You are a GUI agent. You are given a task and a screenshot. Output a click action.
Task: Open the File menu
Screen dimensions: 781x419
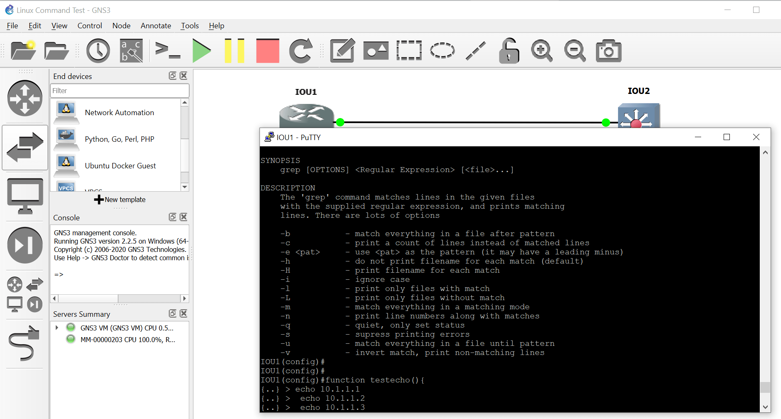coord(12,26)
